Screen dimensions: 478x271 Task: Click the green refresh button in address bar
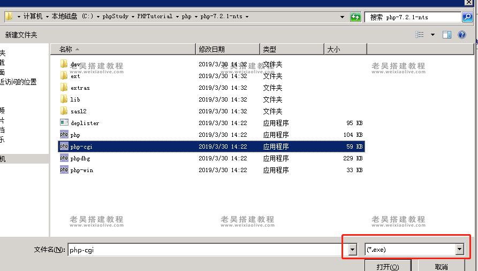[355, 17]
